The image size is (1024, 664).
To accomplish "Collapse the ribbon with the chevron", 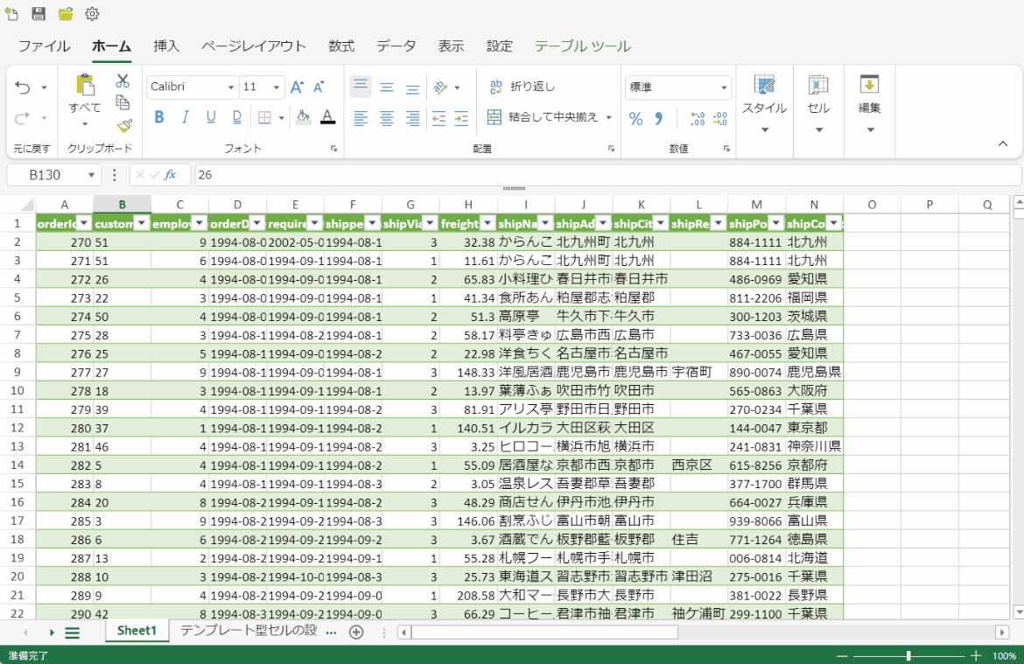I will coord(1003,143).
